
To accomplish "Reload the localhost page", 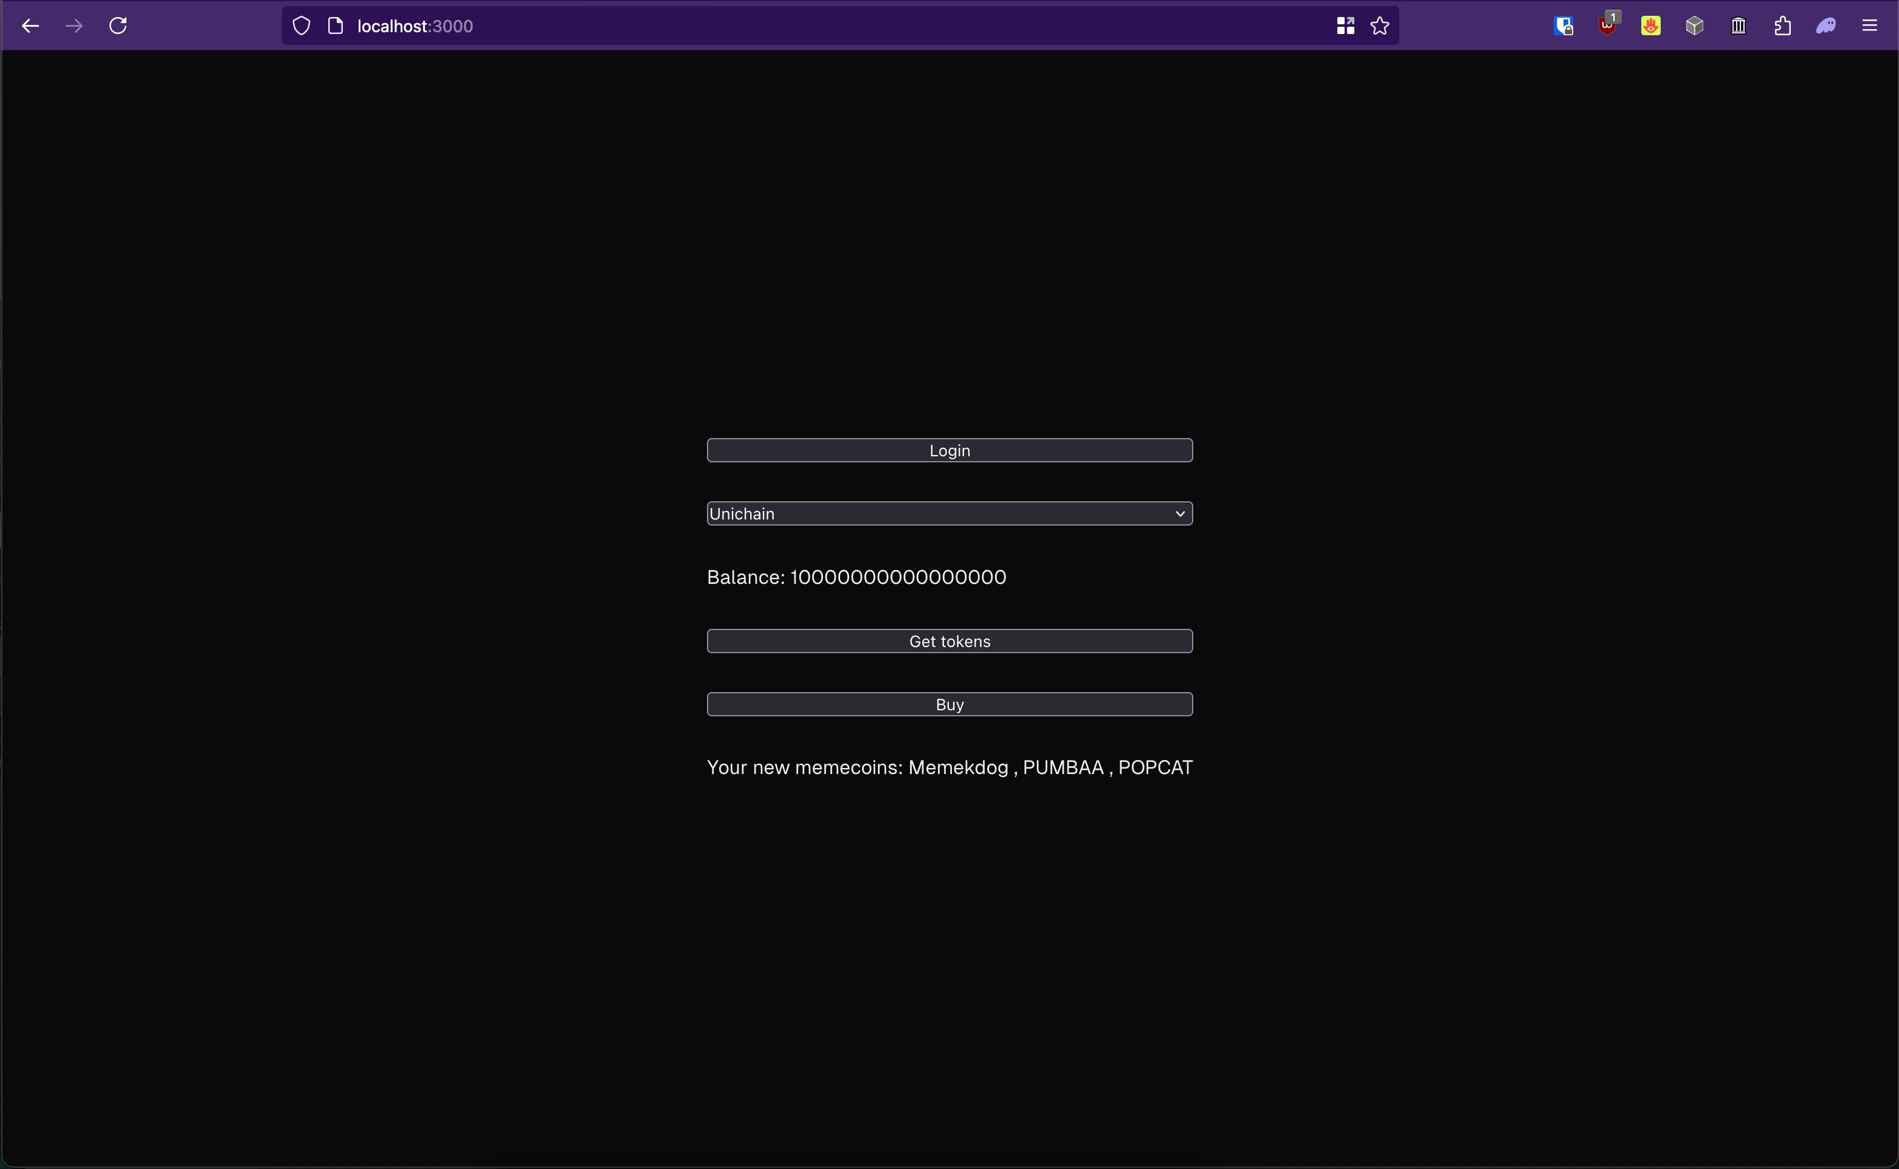I will [119, 26].
